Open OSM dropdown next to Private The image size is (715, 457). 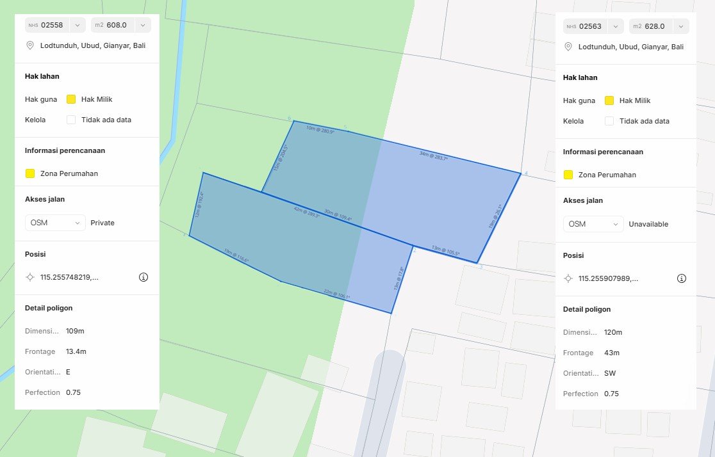[x=55, y=223]
